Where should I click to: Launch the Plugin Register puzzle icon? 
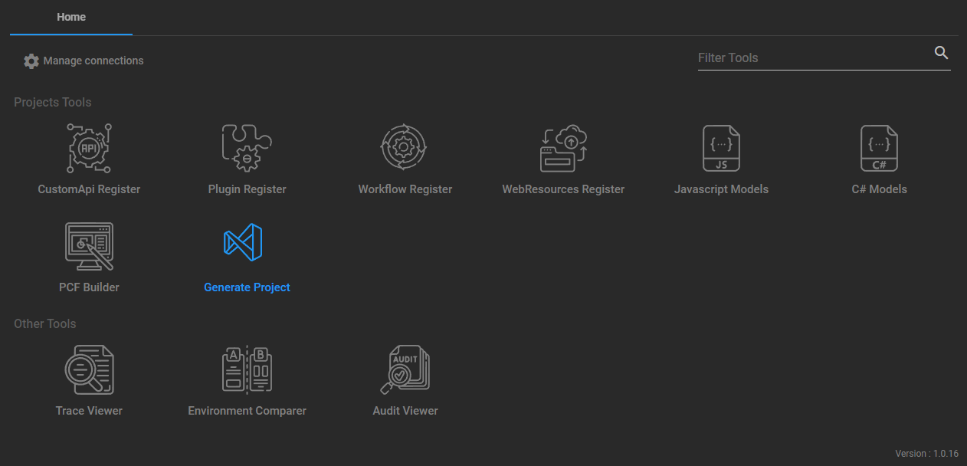coord(247,148)
